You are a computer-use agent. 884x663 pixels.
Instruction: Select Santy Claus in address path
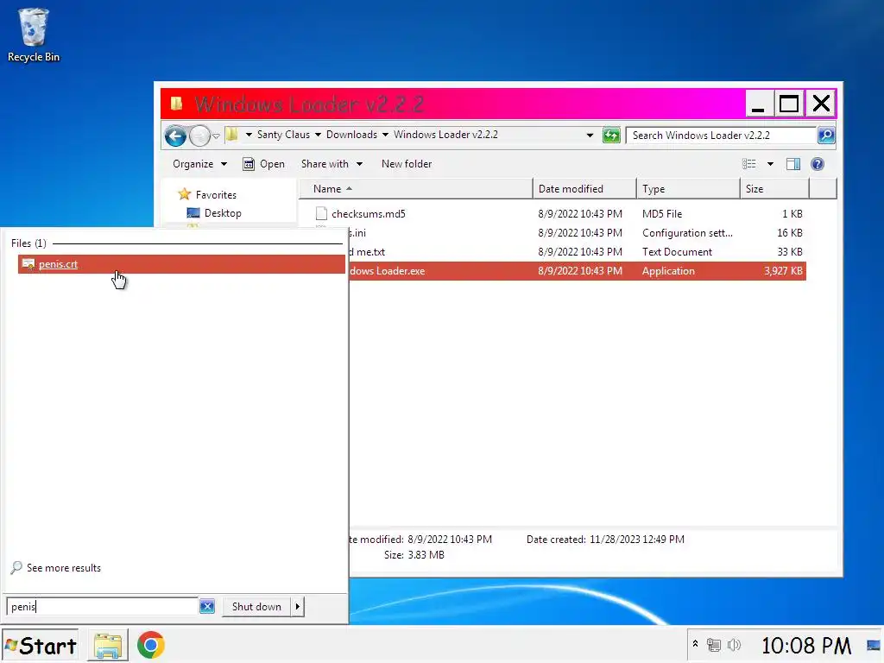click(x=283, y=135)
